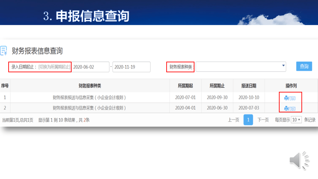Image resolution: width=318 pixels, height=179 pixels.
Task: Switch to 所属期起止 date mode
Action: click(x=54, y=67)
